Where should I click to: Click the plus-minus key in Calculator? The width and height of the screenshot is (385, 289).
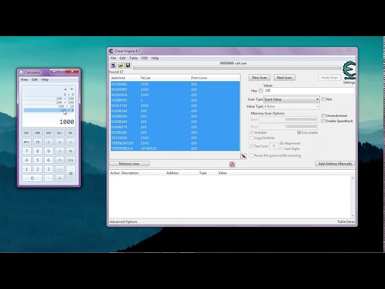(60, 142)
